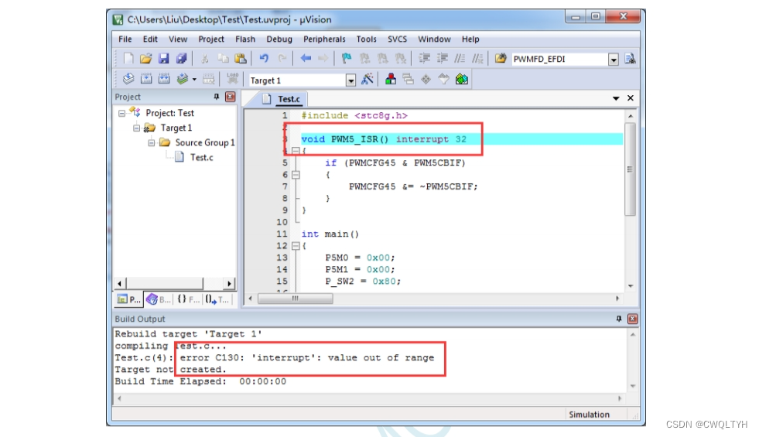Toggle pin on Build Output panel

619,319
